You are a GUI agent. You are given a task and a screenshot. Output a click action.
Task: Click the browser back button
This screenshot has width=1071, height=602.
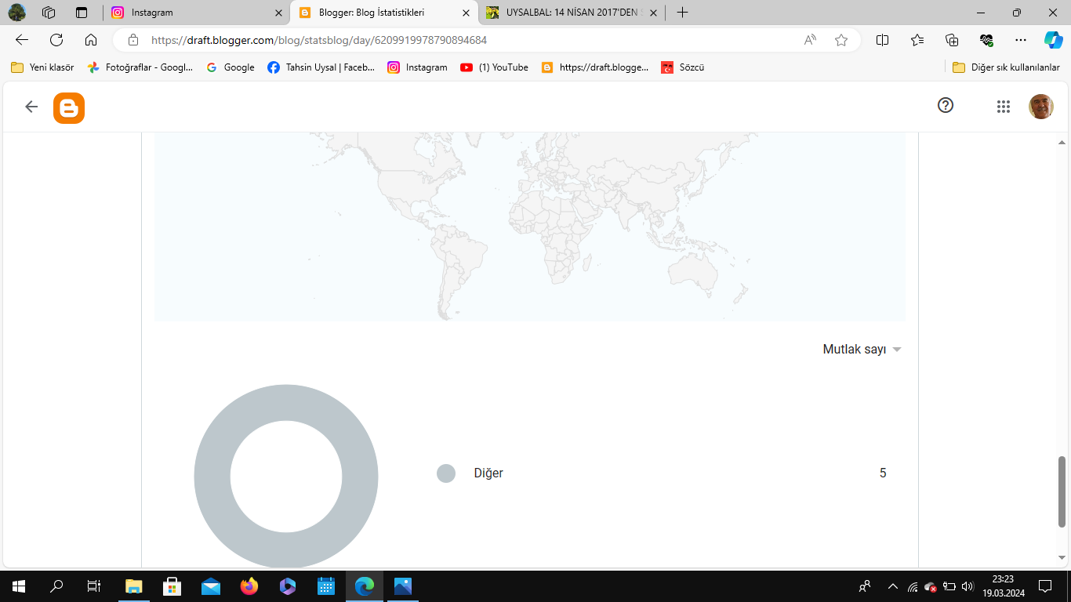[22, 40]
